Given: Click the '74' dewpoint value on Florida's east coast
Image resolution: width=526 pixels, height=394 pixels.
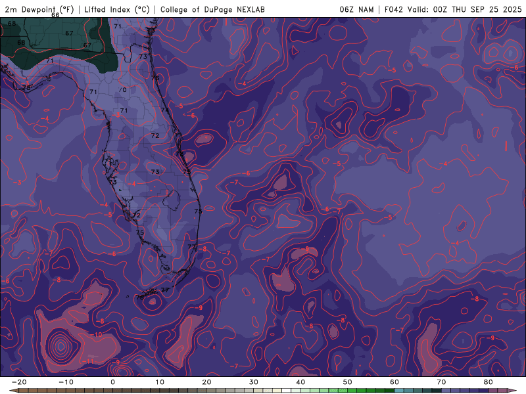Looking at the screenshot, I should (164, 110).
